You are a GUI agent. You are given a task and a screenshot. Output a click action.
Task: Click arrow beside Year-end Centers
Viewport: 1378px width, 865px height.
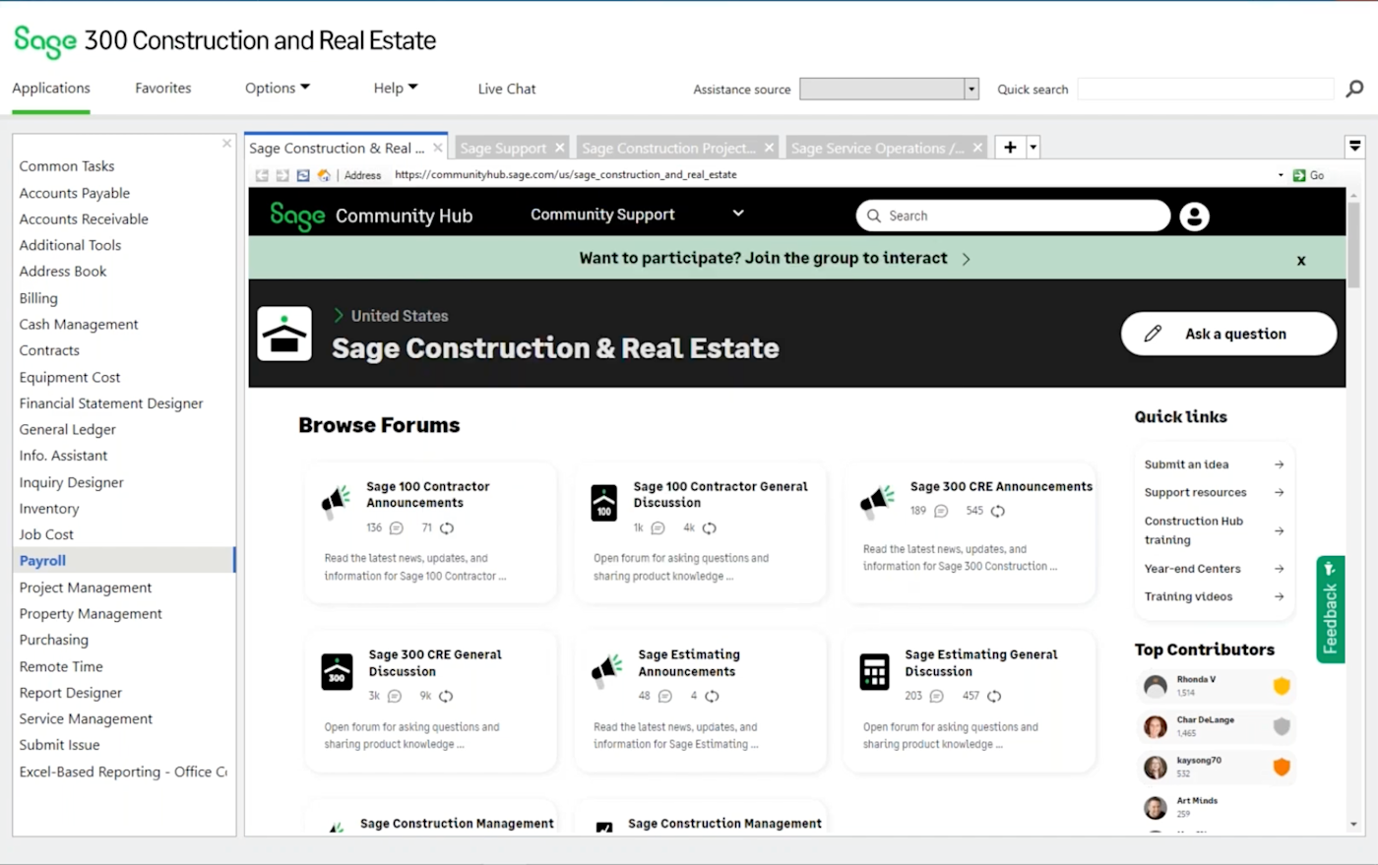coord(1279,569)
